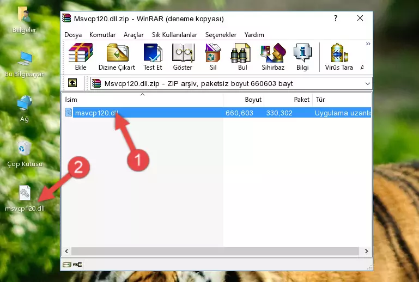The height and width of the screenshot is (282, 419).
Task: Open the Göster (View) tool
Action: click(183, 57)
